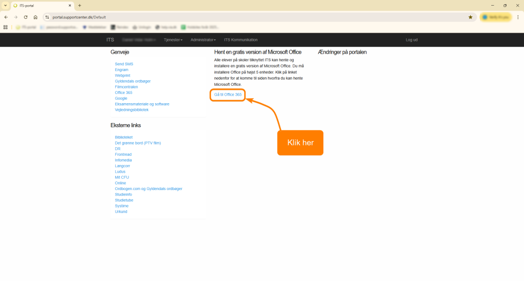Expand the Tjenester dropdown menu
Image resolution: width=524 pixels, height=281 pixels.
click(x=173, y=40)
